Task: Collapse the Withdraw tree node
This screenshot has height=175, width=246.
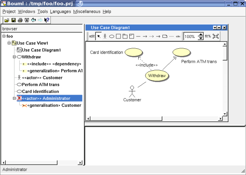Action: (x=14, y=57)
